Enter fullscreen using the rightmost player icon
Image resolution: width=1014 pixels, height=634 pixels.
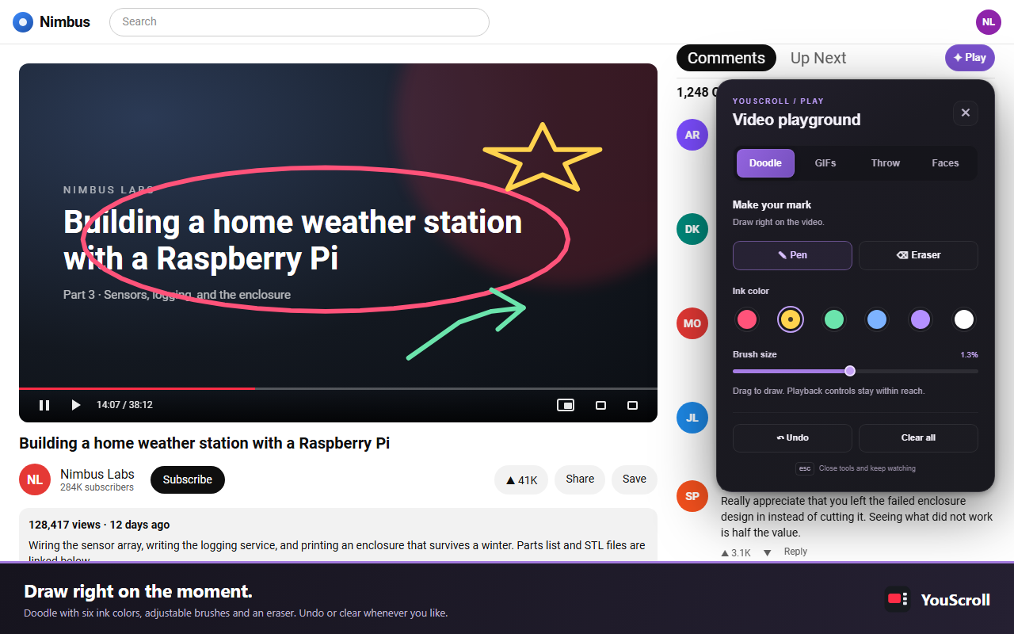pyautogui.click(x=632, y=405)
